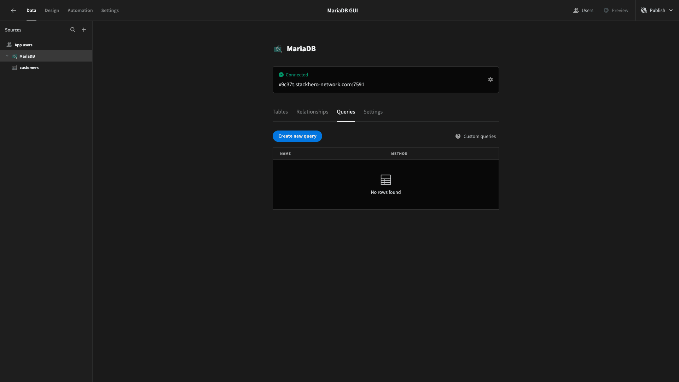
Task: Open the Custom queries link
Action: (x=480, y=137)
